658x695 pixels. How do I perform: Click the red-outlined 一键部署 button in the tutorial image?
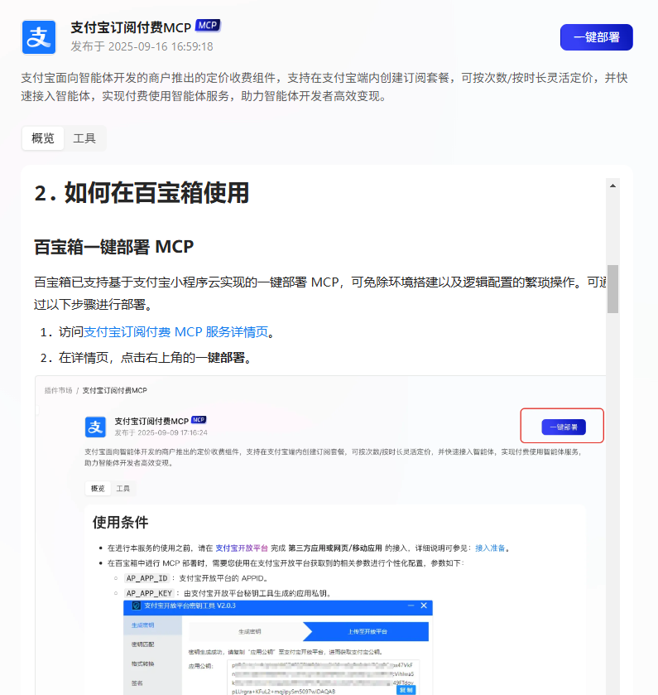pyautogui.click(x=563, y=427)
